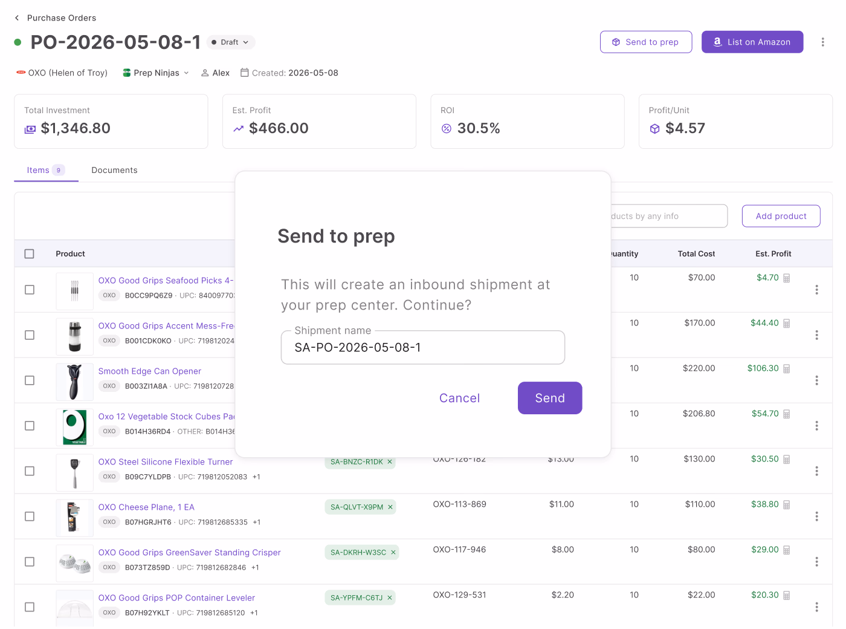Open row menu for POP Container Leveler

[816, 607]
